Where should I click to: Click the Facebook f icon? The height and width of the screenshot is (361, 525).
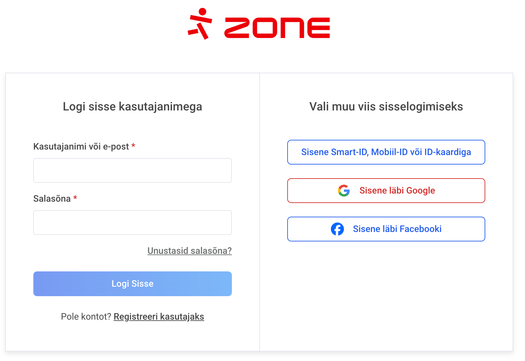pos(337,229)
